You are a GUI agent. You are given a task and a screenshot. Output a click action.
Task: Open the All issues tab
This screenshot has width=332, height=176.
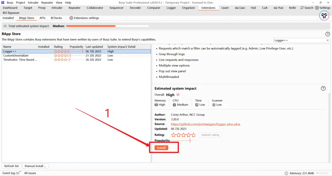pos(30,173)
